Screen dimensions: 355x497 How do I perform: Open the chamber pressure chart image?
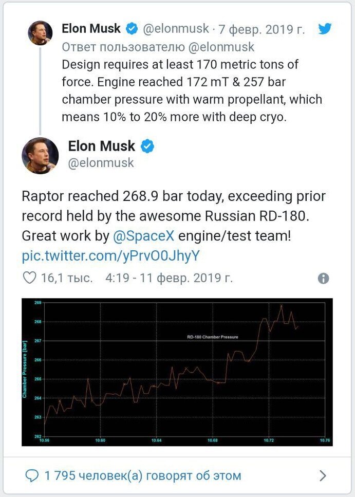177,372
